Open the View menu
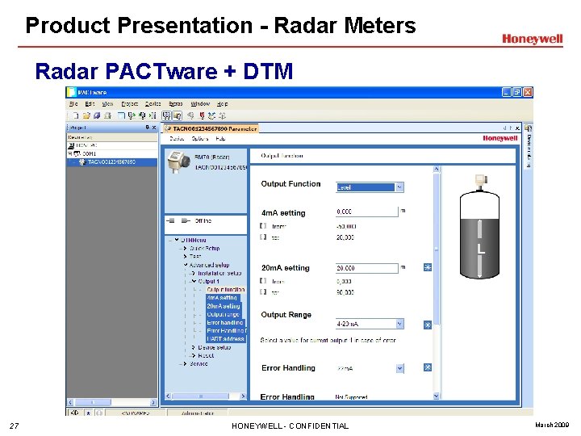This screenshot has height=436, width=581. [x=107, y=104]
